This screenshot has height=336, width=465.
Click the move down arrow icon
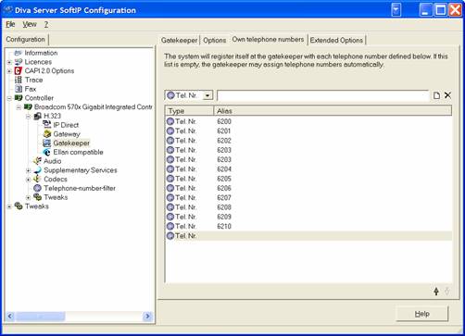click(447, 291)
